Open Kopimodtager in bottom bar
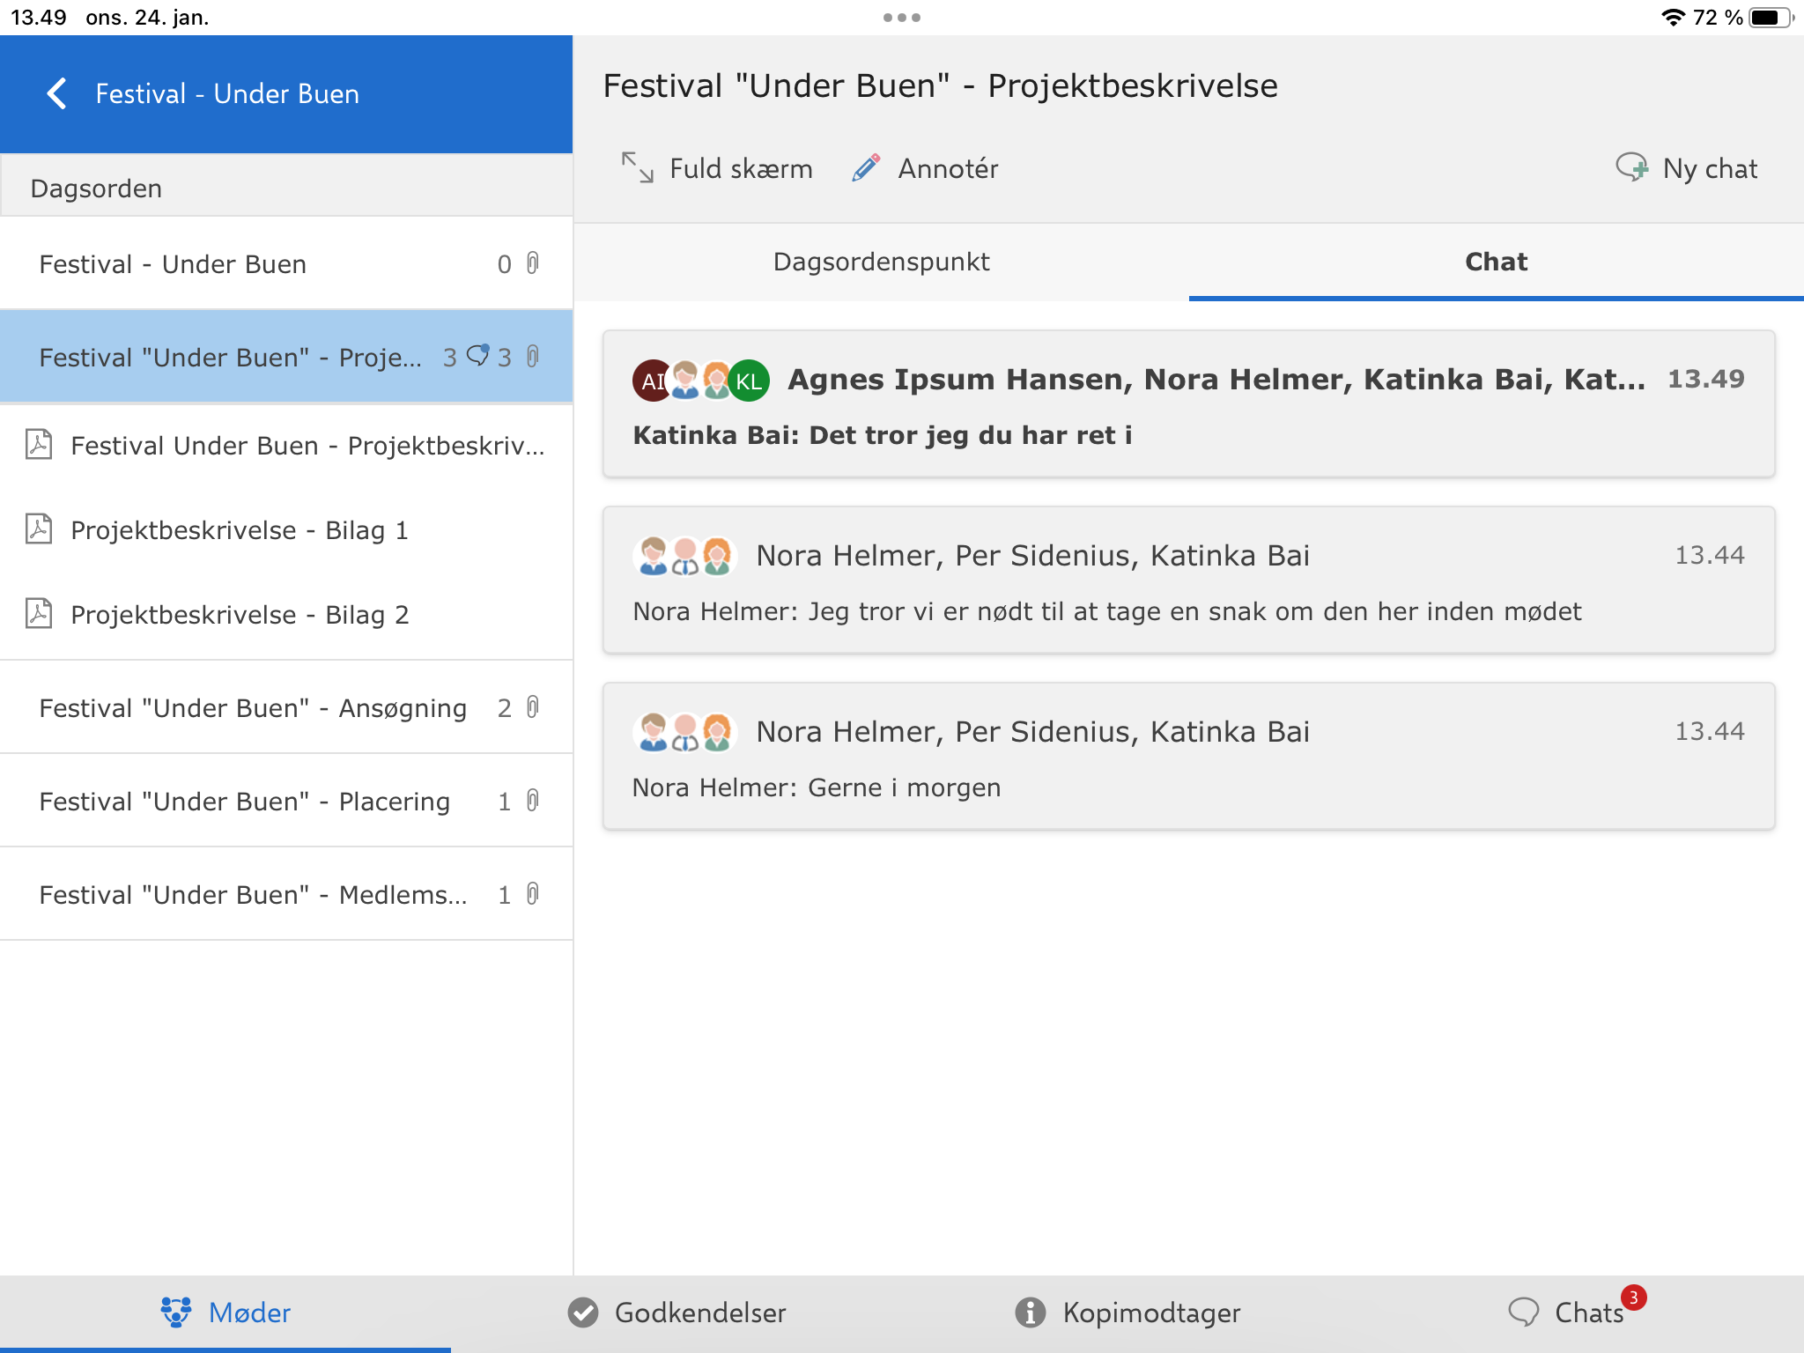The image size is (1804, 1353). [x=1127, y=1312]
